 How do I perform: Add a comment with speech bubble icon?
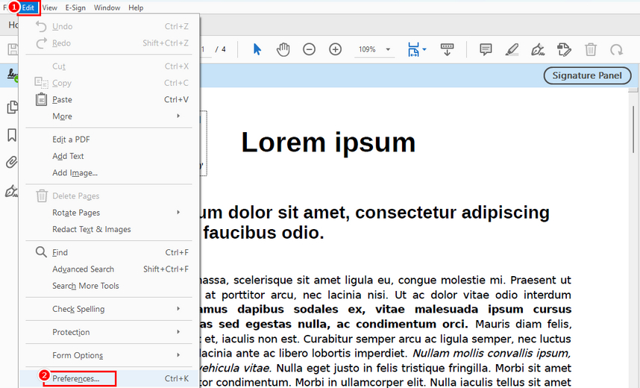click(x=486, y=50)
